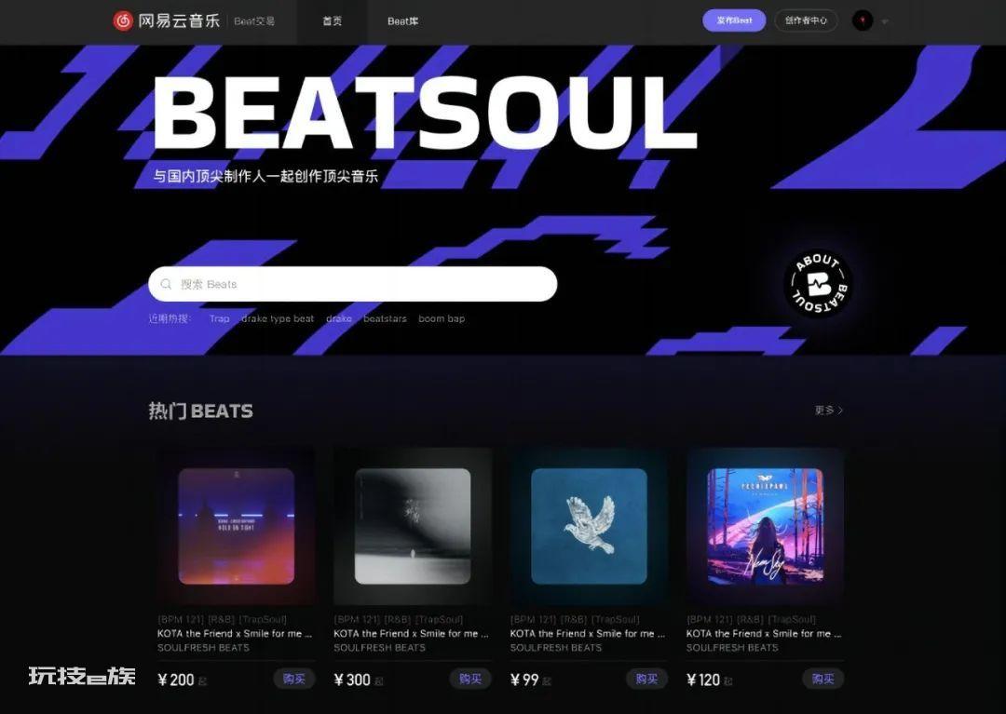Buy the ¥200 beat with 购买 button
Image resolution: width=1006 pixels, height=714 pixels.
293,679
